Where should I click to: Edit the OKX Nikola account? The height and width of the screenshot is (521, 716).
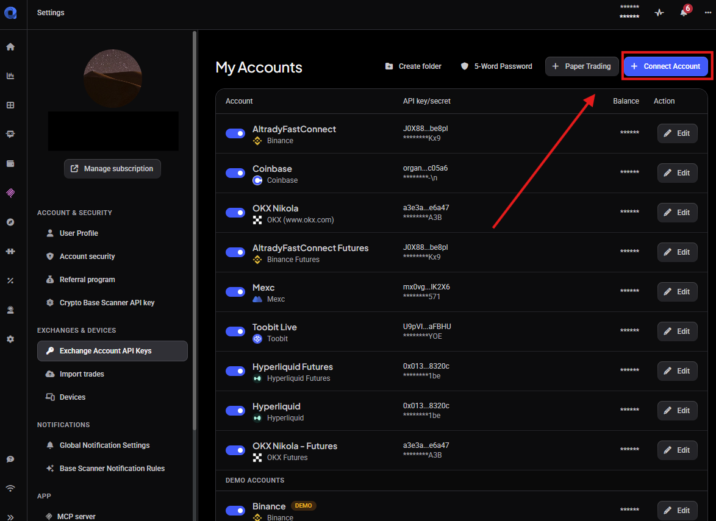coord(677,213)
